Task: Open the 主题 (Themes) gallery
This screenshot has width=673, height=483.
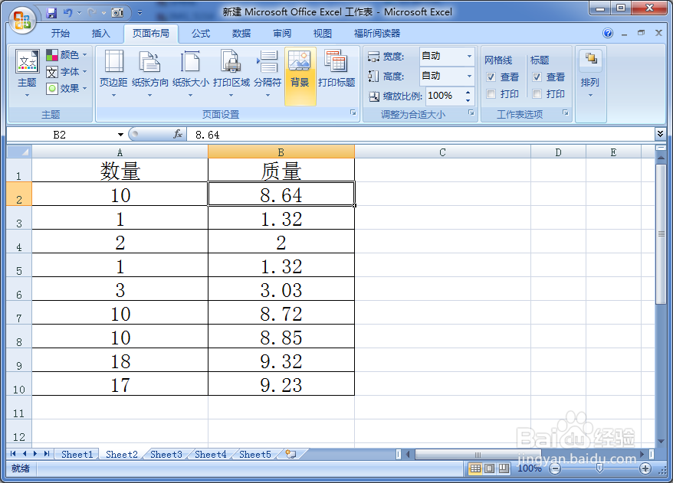Action: pyautogui.click(x=26, y=70)
